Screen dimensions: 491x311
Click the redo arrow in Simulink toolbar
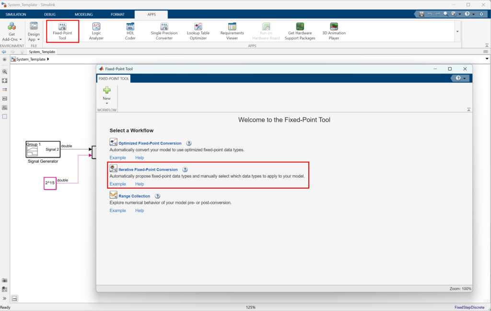point(437,14)
